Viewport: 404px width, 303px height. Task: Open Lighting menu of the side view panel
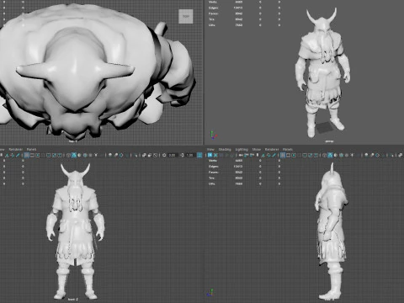pos(242,149)
